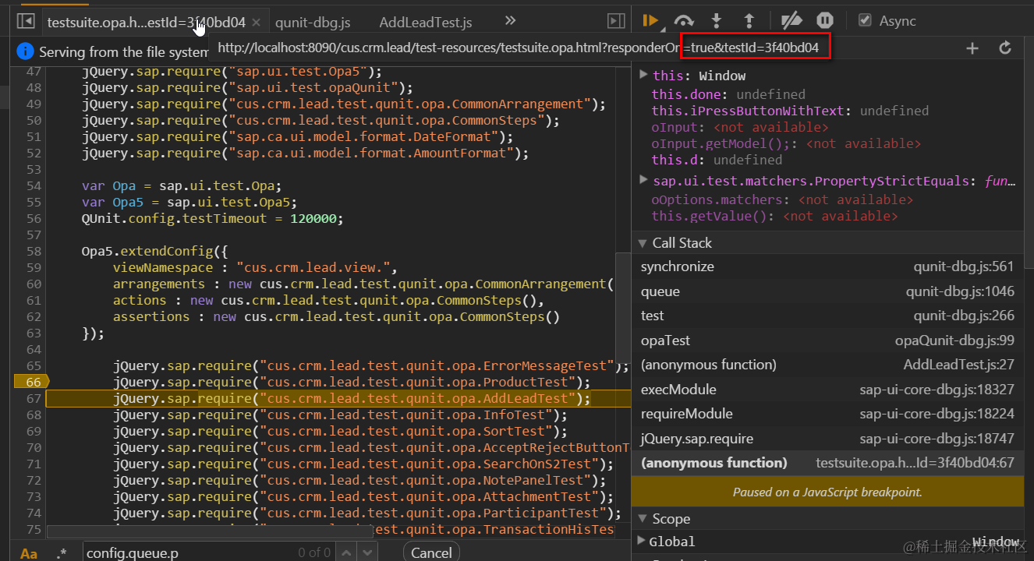Select the opaTest call stack frame
This screenshot has width=1034, height=561.
click(x=827, y=340)
